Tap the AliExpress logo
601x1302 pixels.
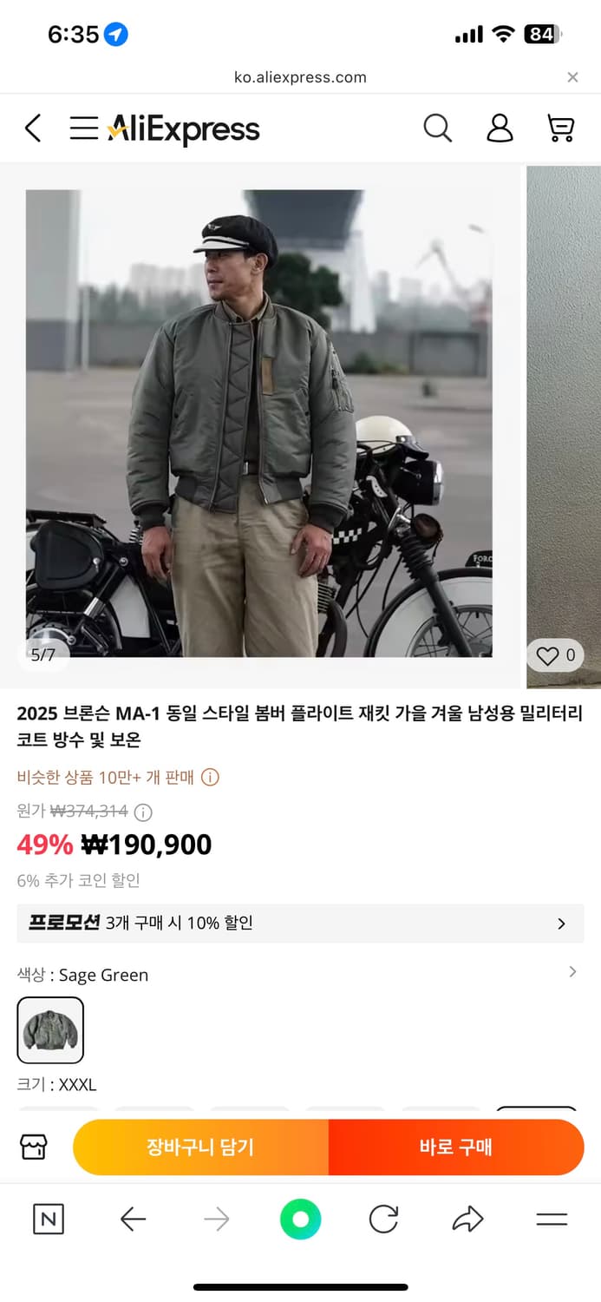pos(184,128)
